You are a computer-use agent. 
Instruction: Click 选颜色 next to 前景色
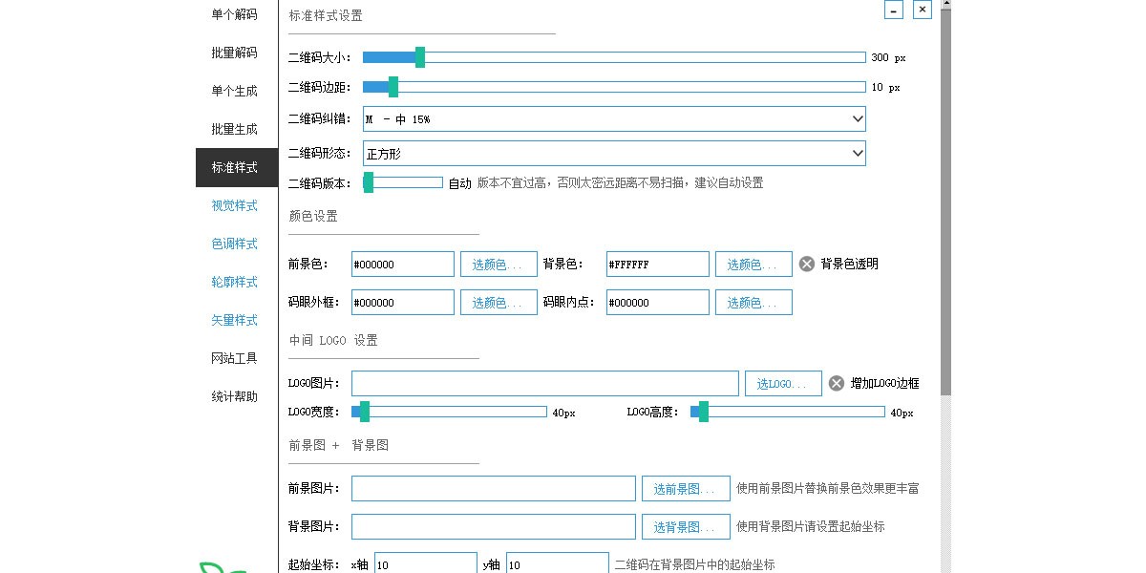click(x=499, y=264)
